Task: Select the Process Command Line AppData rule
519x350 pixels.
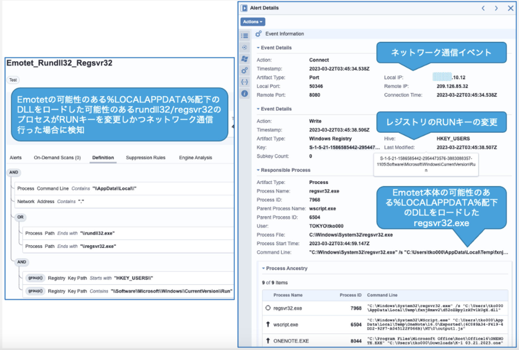Action: (x=124, y=188)
